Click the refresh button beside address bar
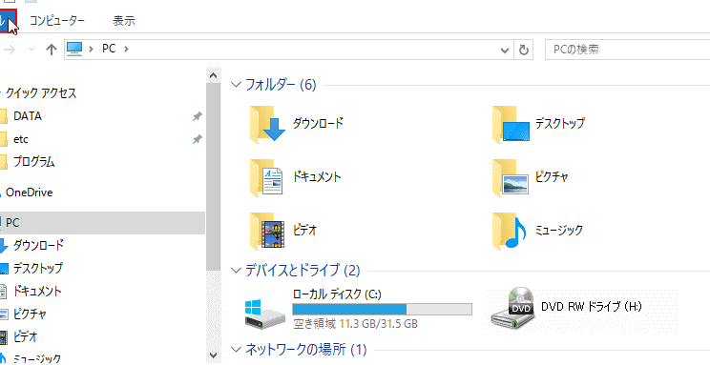The image size is (710, 365). tap(524, 50)
